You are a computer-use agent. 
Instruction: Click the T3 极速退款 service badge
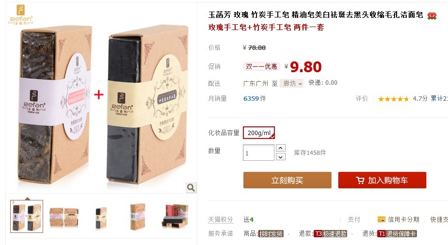(330, 234)
